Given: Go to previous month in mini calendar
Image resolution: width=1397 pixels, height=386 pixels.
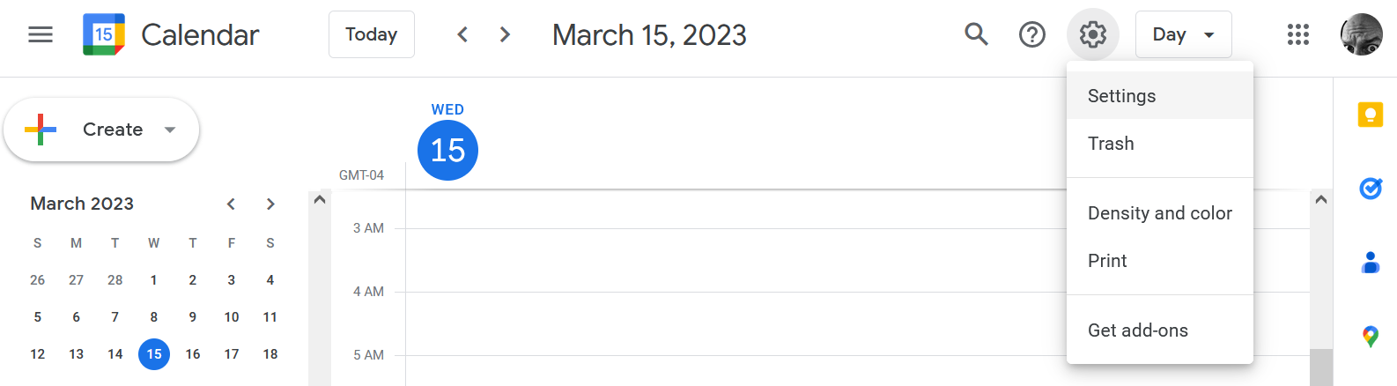Looking at the screenshot, I should [x=231, y=204].
